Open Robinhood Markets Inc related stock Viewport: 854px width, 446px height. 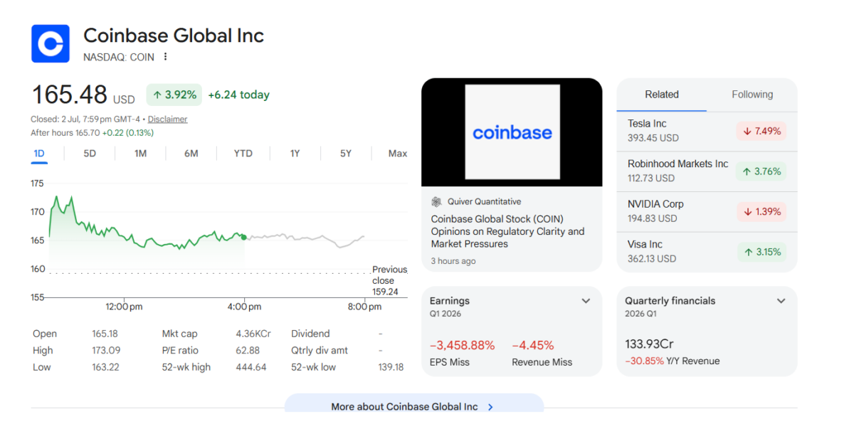pyautogui.click(x=707, y=171)
